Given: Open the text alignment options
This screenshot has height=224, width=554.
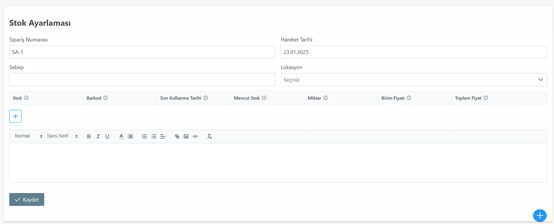Looking at the screenshot, I should [163, 136].
